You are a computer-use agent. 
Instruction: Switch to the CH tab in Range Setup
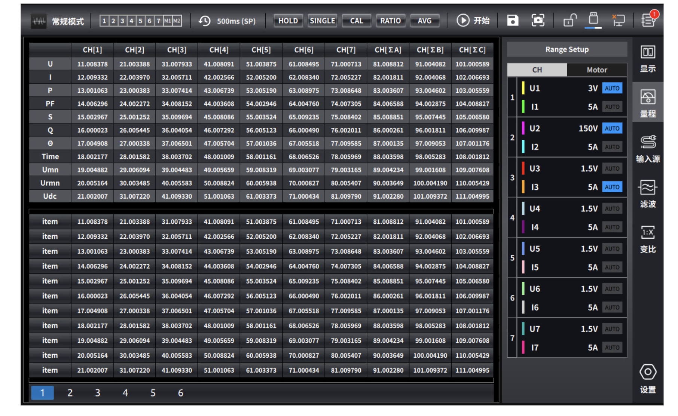(537, 70)
